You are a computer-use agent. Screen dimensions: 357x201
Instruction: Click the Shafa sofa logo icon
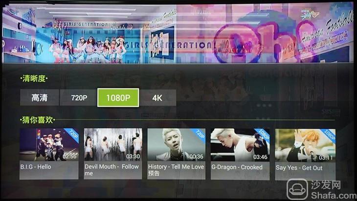(297, 189)
